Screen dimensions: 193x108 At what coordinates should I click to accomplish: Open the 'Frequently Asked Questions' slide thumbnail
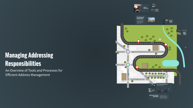(x=141, y=8)
